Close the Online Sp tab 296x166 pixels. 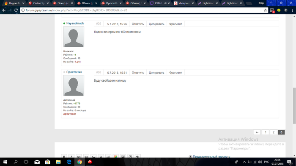point(47,3)
